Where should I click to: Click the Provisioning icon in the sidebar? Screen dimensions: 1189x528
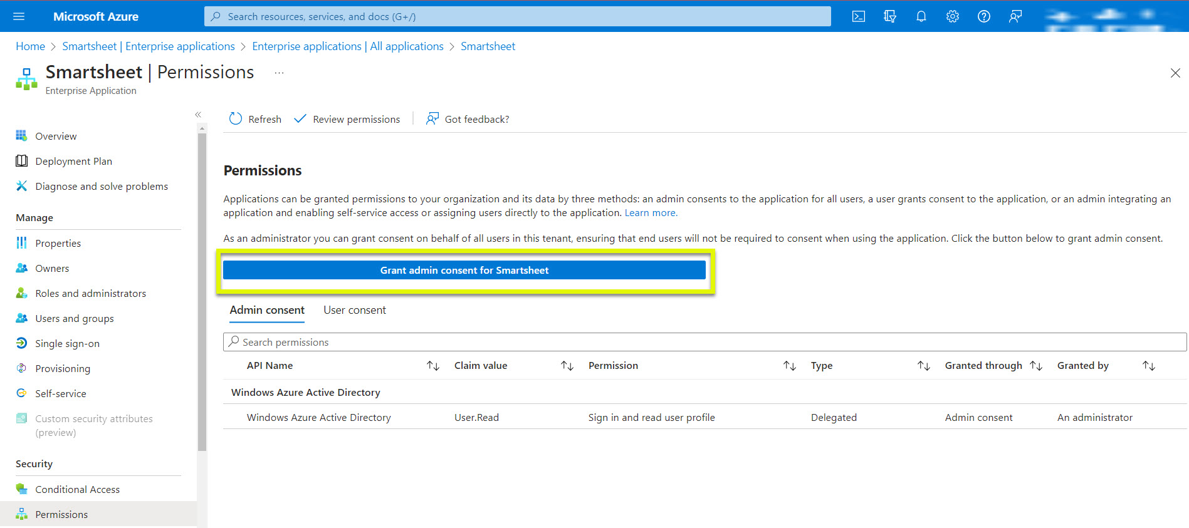(x=21, y=368)
